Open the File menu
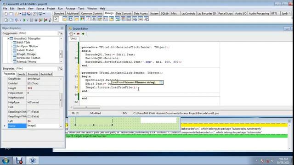The image size is (294, 165). pyautogui.click(x=5, y=9)
